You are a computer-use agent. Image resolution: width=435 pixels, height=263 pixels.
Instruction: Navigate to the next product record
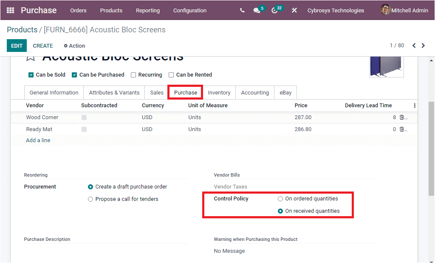click(x=423, y=45)
